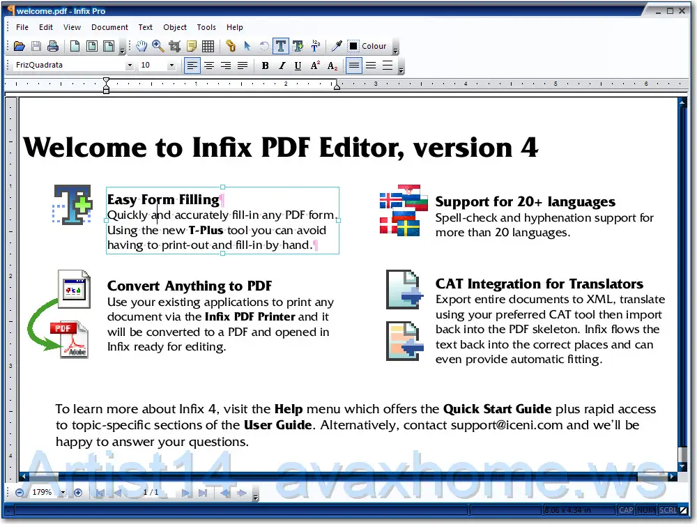Click the rotate arrow tool icon
Image resolution: width=697 pixels, height=524 pixels.
click(x=264, y=46)
